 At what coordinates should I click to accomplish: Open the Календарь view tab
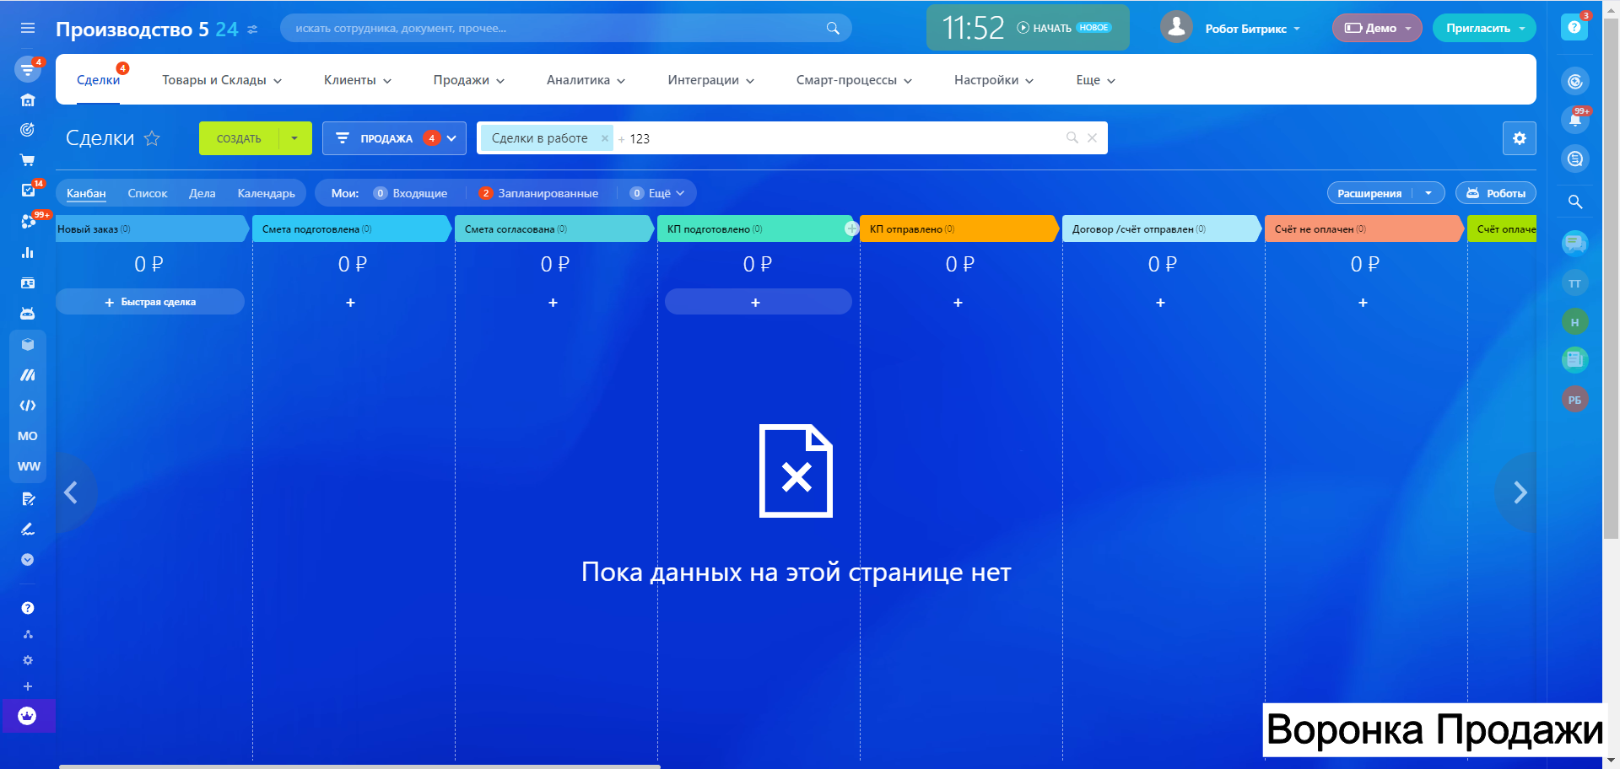coord(267,193)
